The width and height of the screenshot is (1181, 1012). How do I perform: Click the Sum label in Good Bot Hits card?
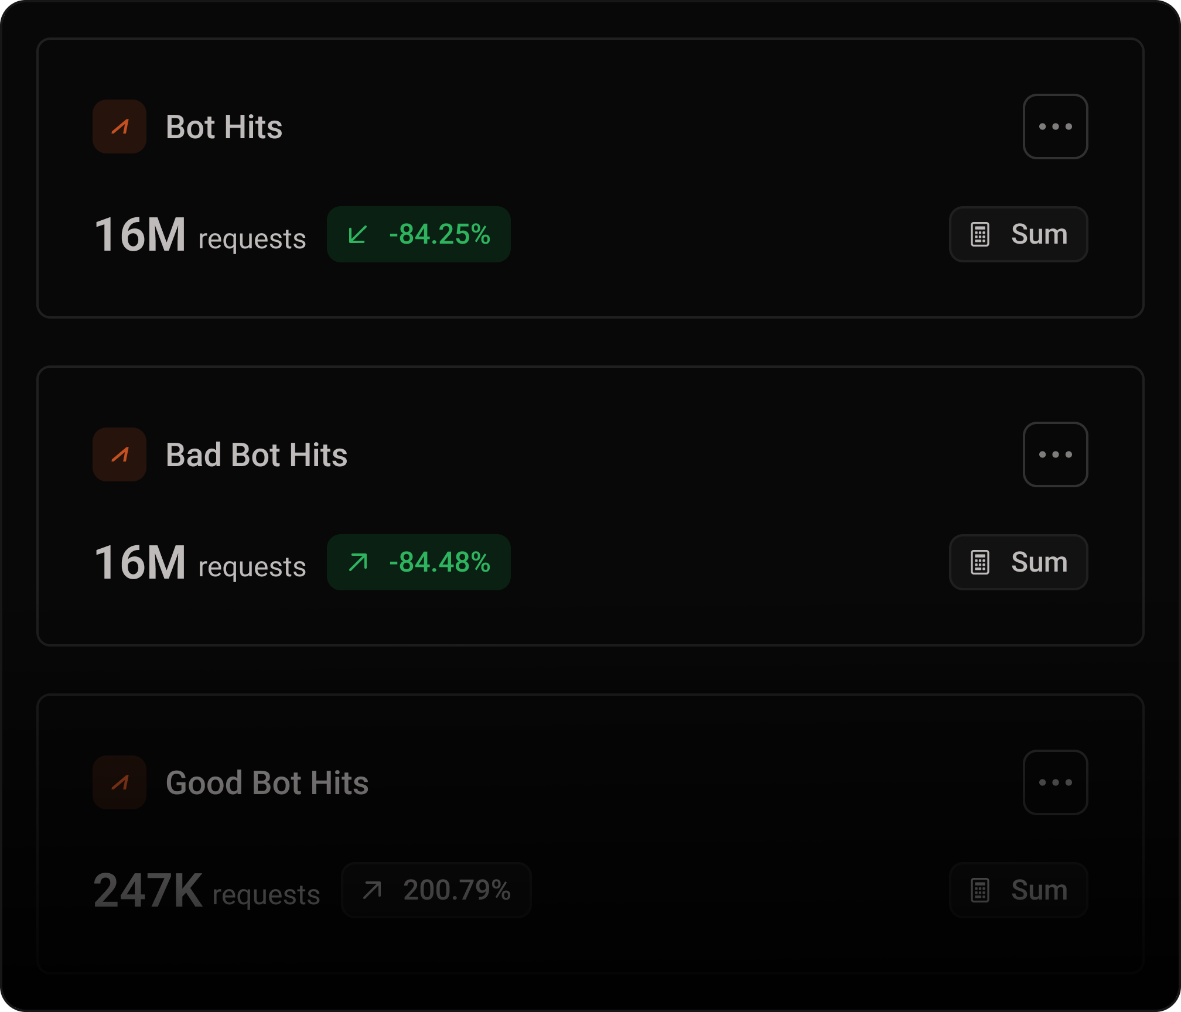click(1039, 890)
